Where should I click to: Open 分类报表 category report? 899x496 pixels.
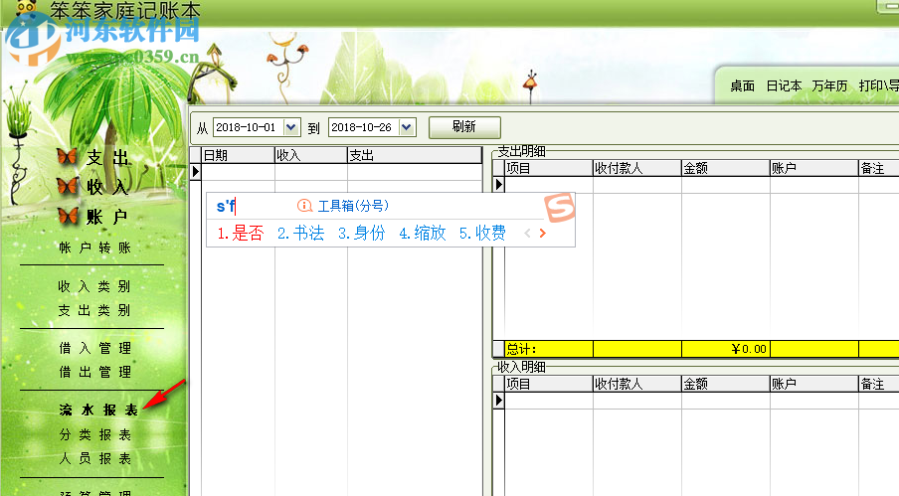(95, 434)
